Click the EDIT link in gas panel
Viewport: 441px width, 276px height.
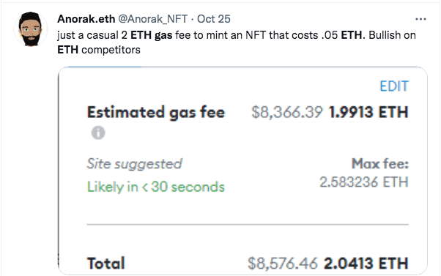[x=394, y=86]
